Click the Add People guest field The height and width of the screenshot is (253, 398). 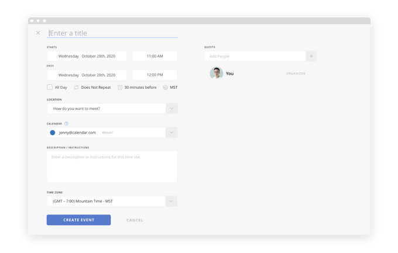coord(255,56)
